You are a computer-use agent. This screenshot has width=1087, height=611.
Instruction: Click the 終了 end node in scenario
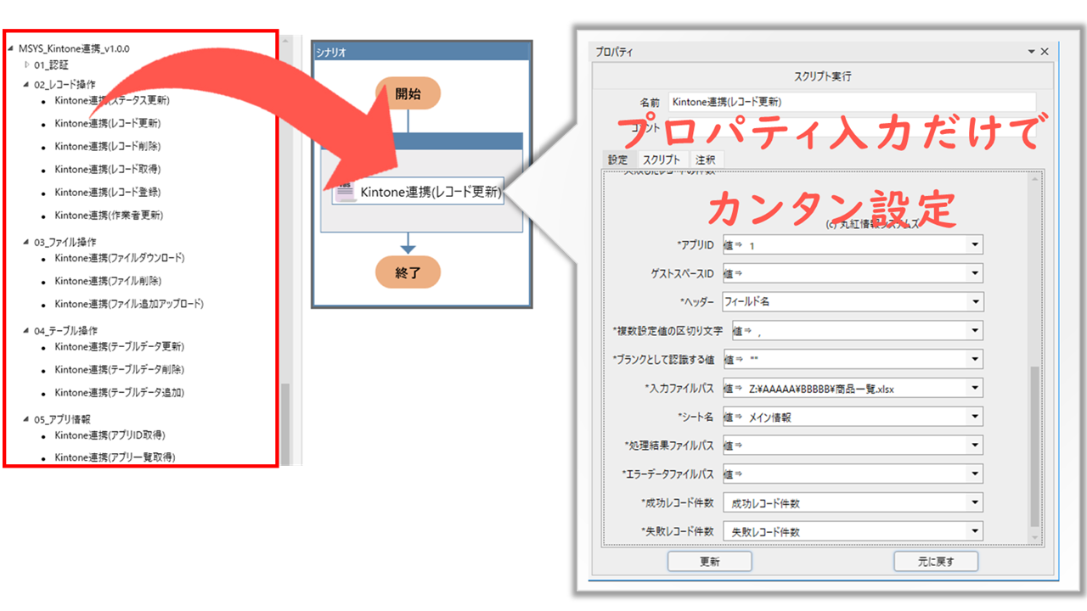pyautogui.click(x=408, y=272)
